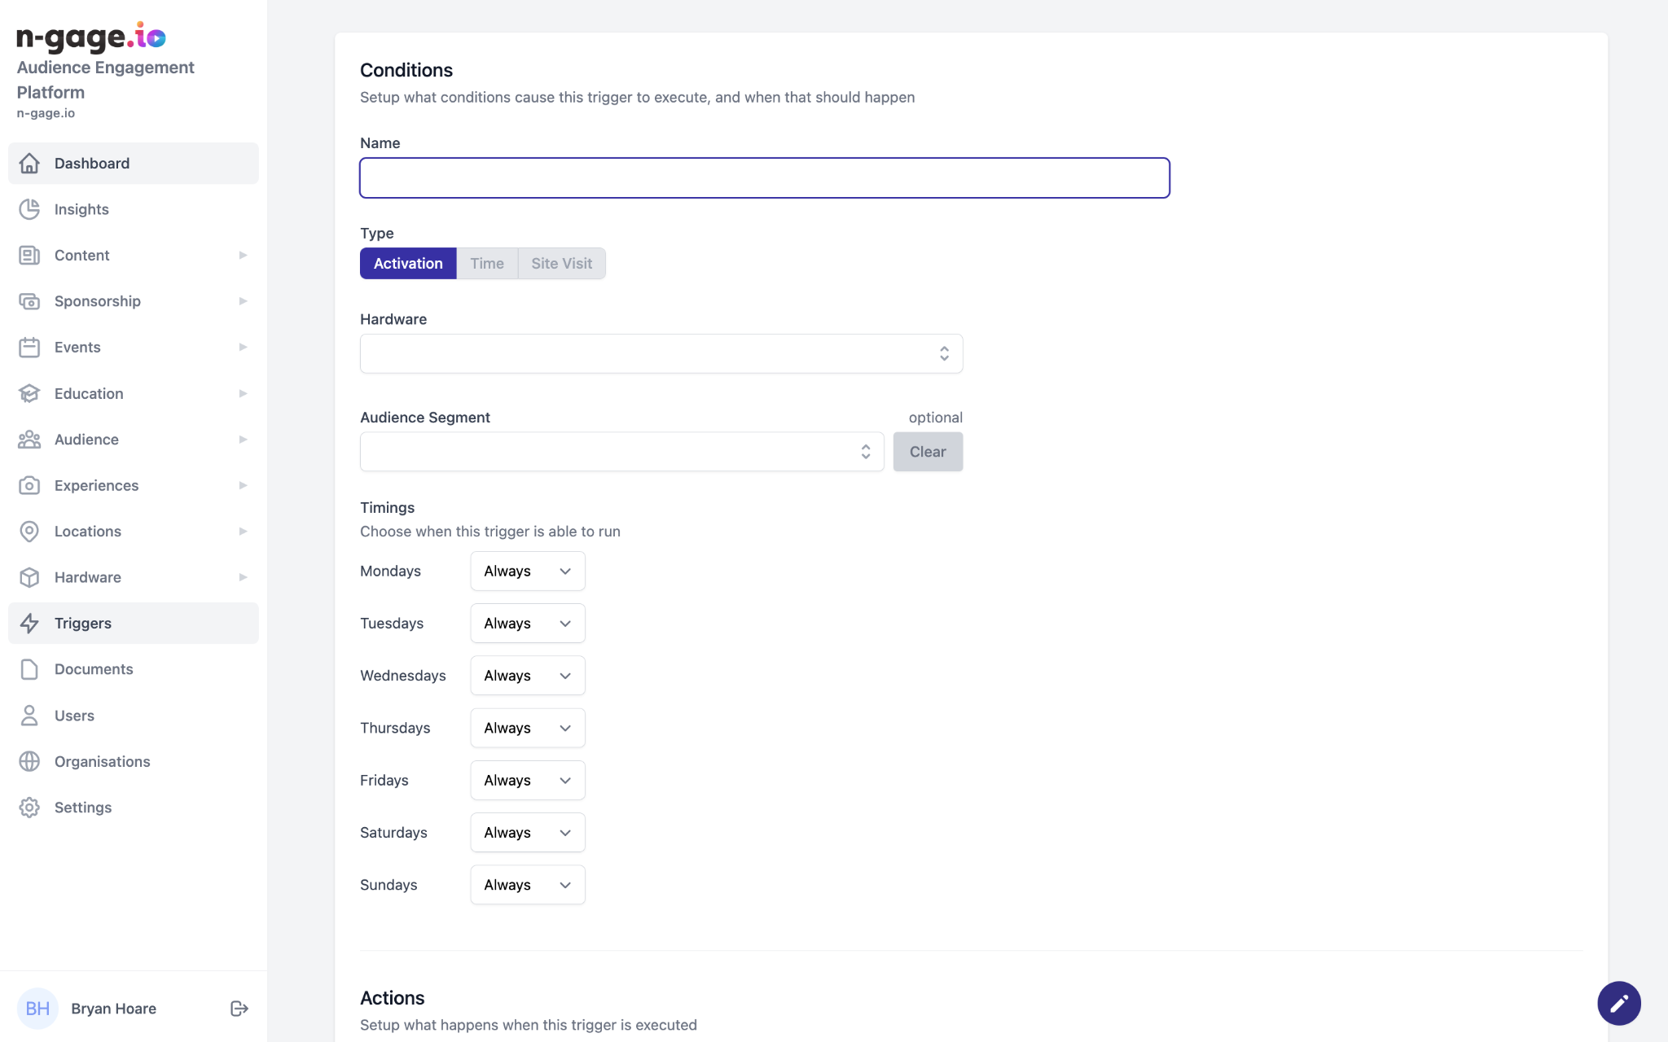Choose the Site Visit type option
1668x1042 pixels.
tap(561, 264)
